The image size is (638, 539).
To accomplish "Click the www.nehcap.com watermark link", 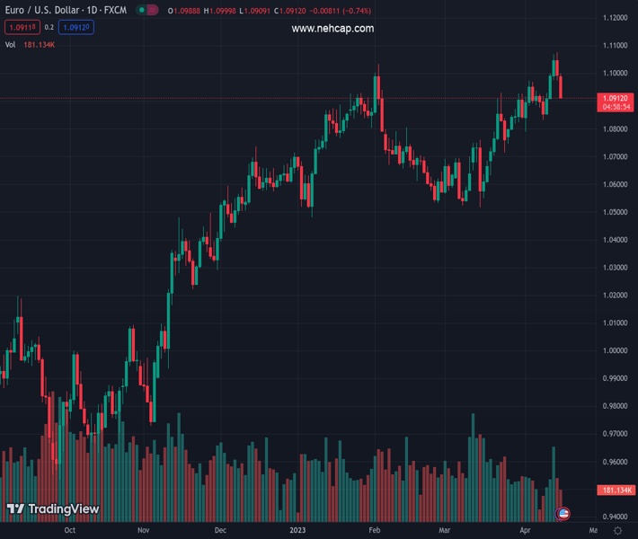I will click(332, 29).
